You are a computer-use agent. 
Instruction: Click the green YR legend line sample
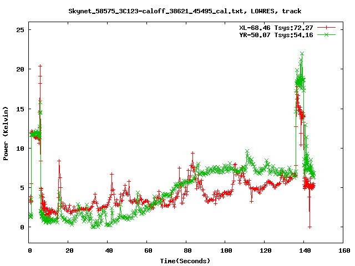pyautogui.click(x=326, y=34)
